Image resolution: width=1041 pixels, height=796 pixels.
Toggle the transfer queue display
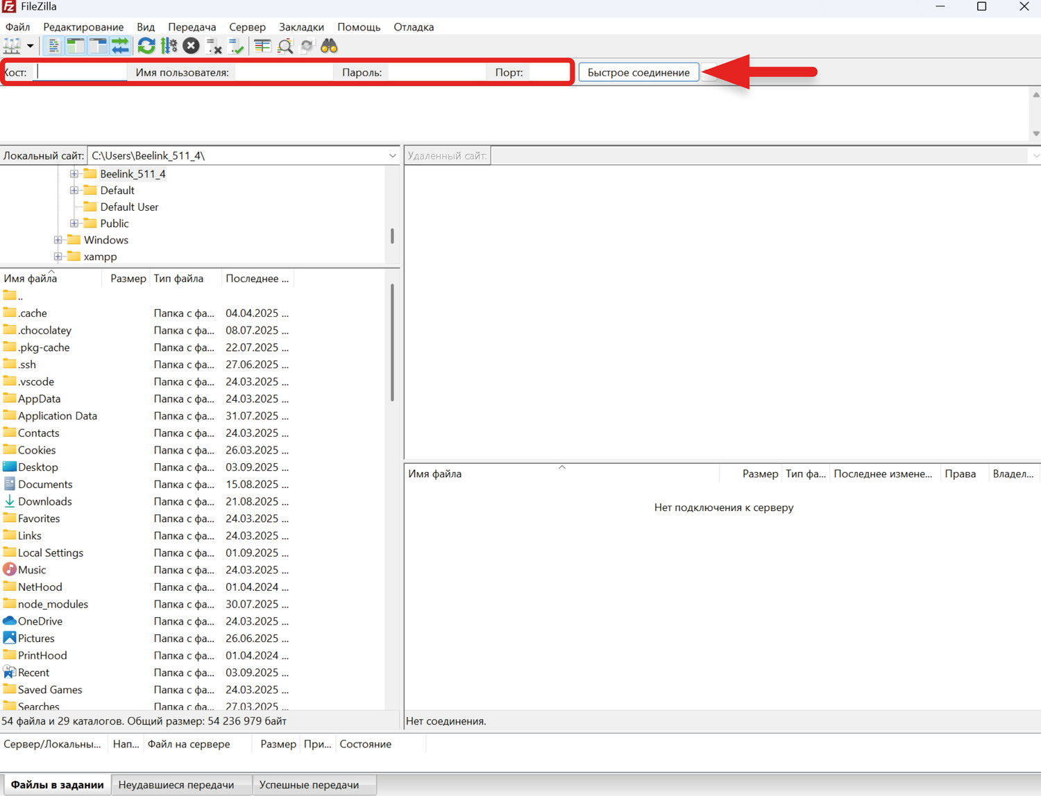tap(120, 46)
